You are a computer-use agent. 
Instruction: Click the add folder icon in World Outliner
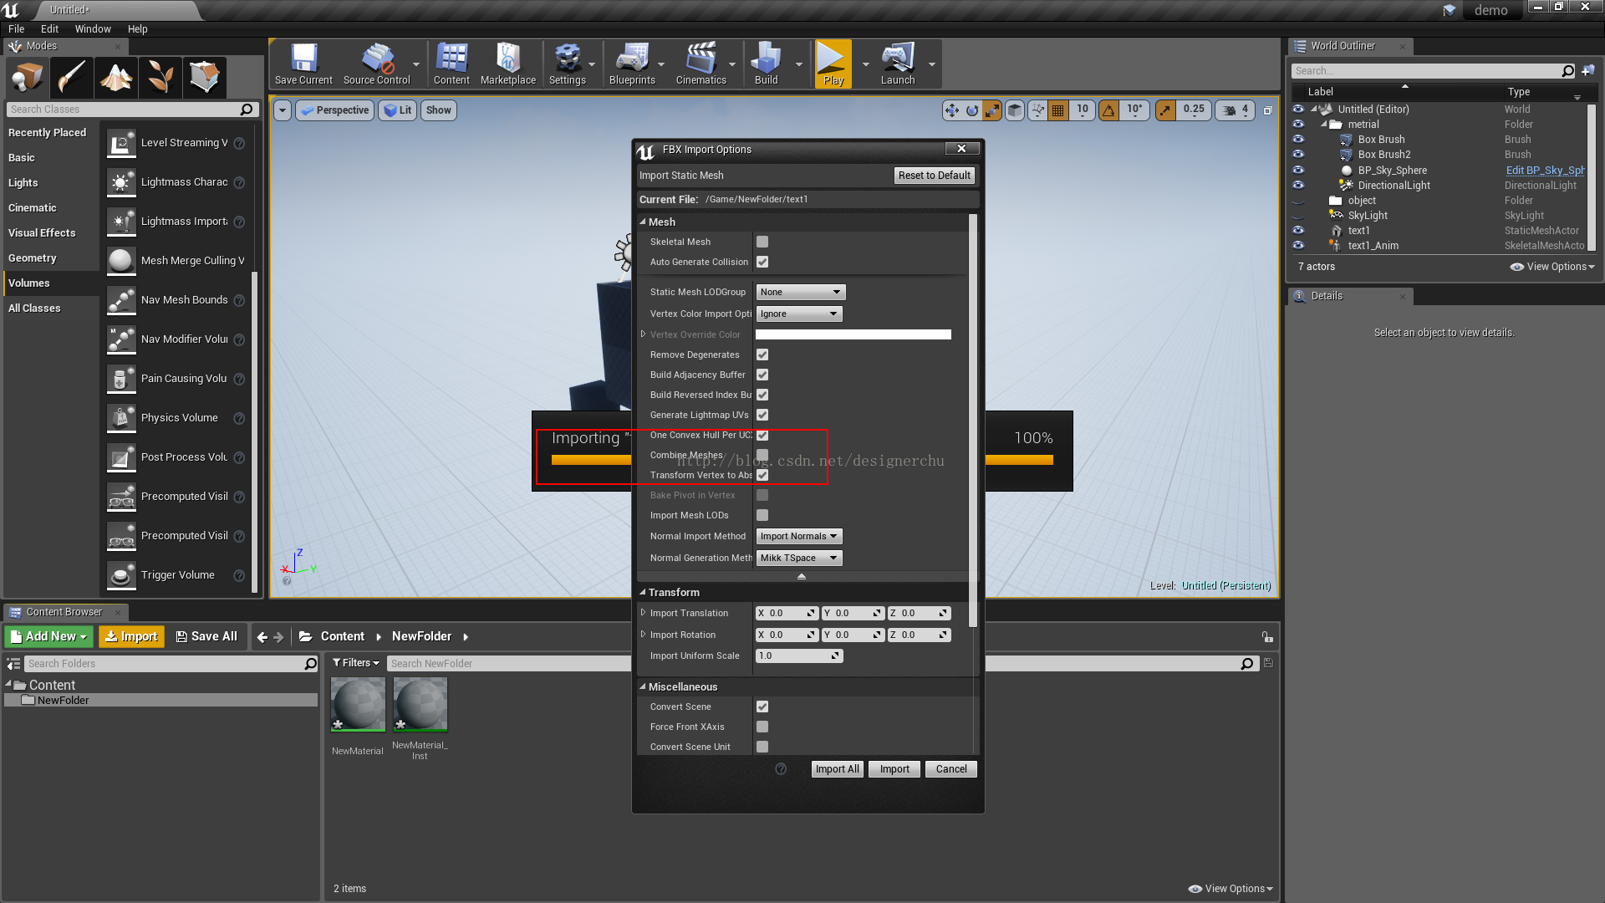1588,71
